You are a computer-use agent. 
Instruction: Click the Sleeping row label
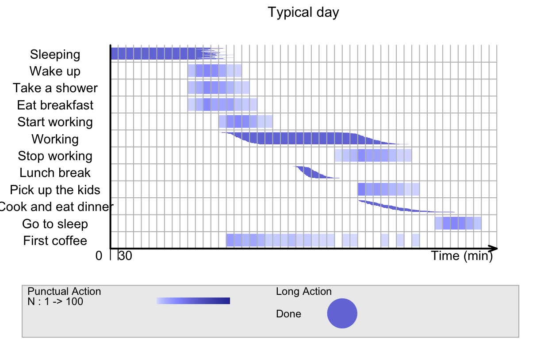[x=55, y=54]
